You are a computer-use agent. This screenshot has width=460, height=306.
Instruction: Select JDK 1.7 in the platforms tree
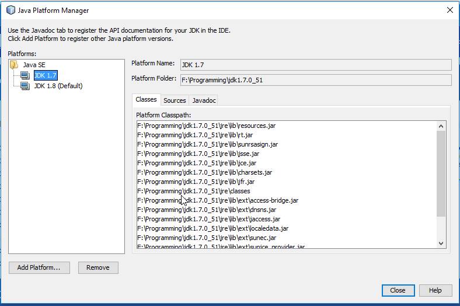click(46, 75)
